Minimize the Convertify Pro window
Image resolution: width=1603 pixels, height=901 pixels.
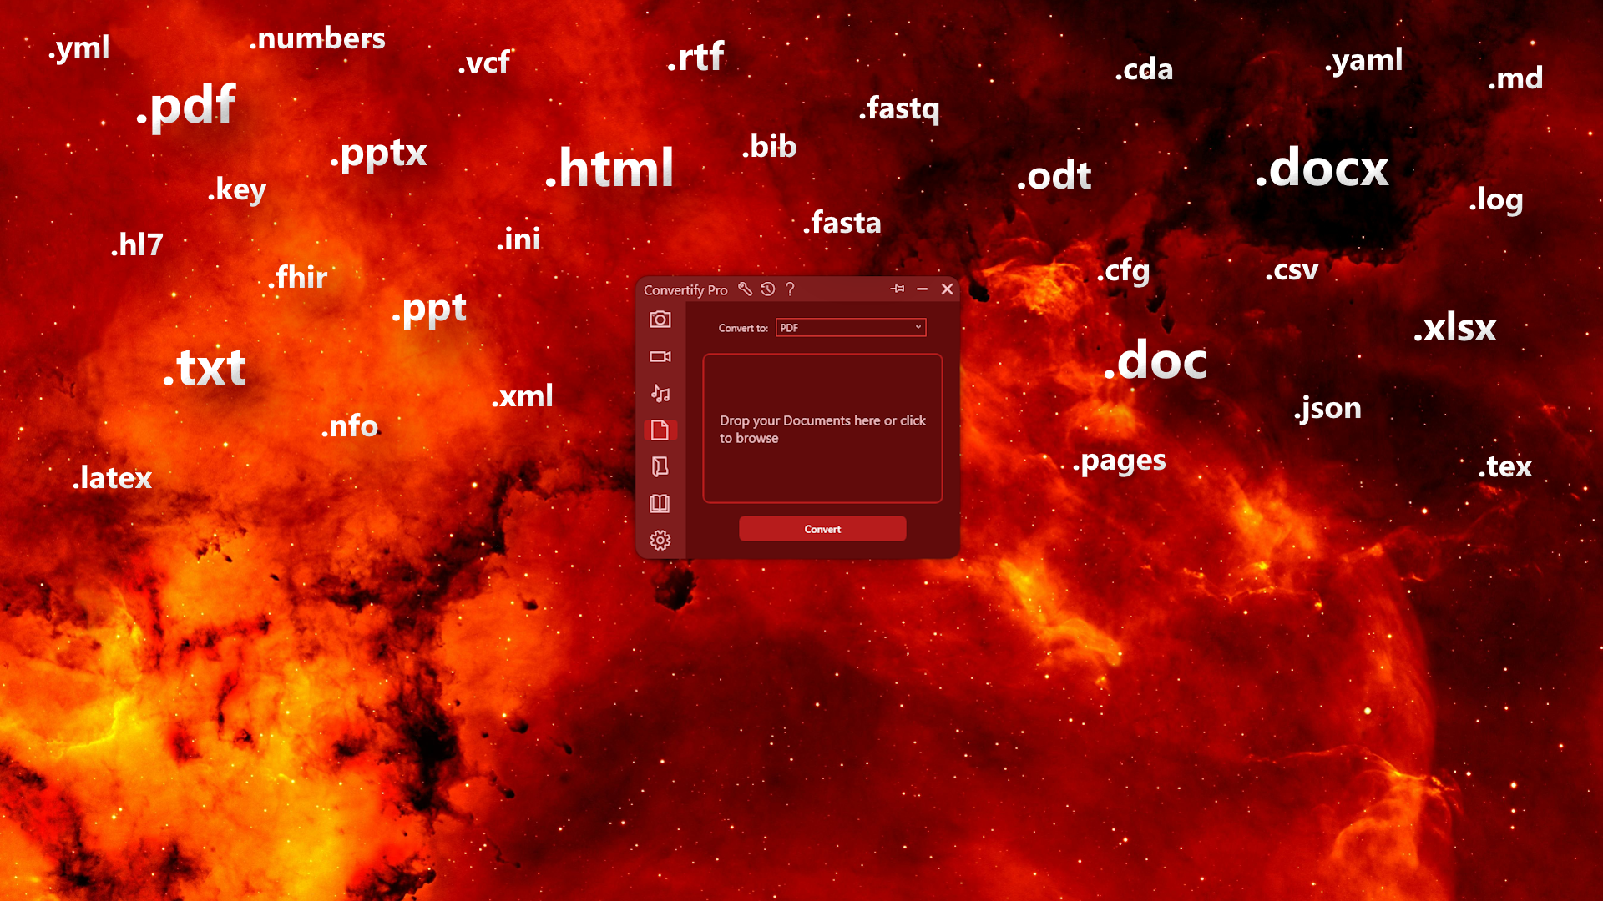922,289
